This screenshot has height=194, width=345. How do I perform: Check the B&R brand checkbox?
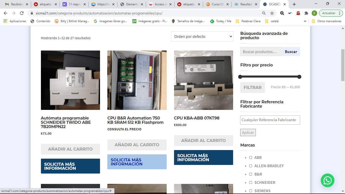(x=251, y=174)
